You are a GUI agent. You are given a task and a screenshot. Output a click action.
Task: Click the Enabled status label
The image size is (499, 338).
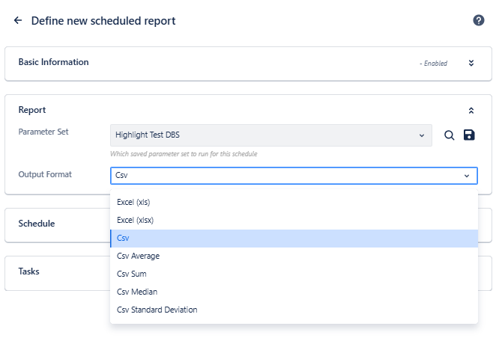[x=434, y=64]
